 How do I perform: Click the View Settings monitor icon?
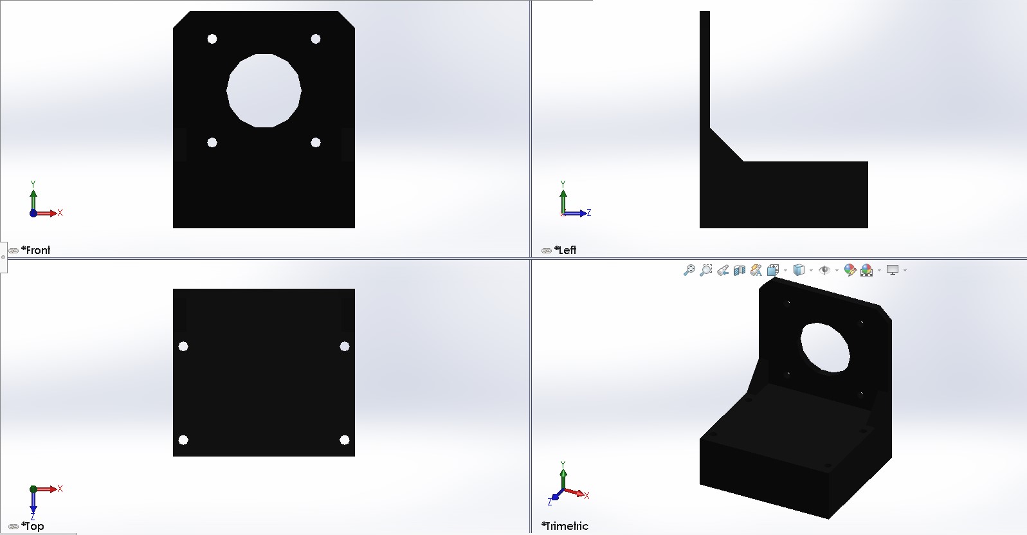[x=893, y=270]
